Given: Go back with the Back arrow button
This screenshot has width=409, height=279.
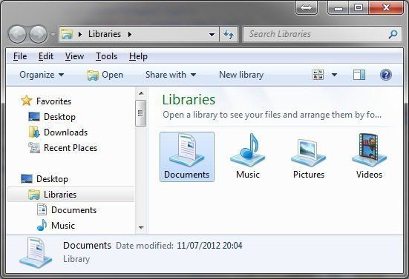Looking at the screenshot, I should point(17,34).
